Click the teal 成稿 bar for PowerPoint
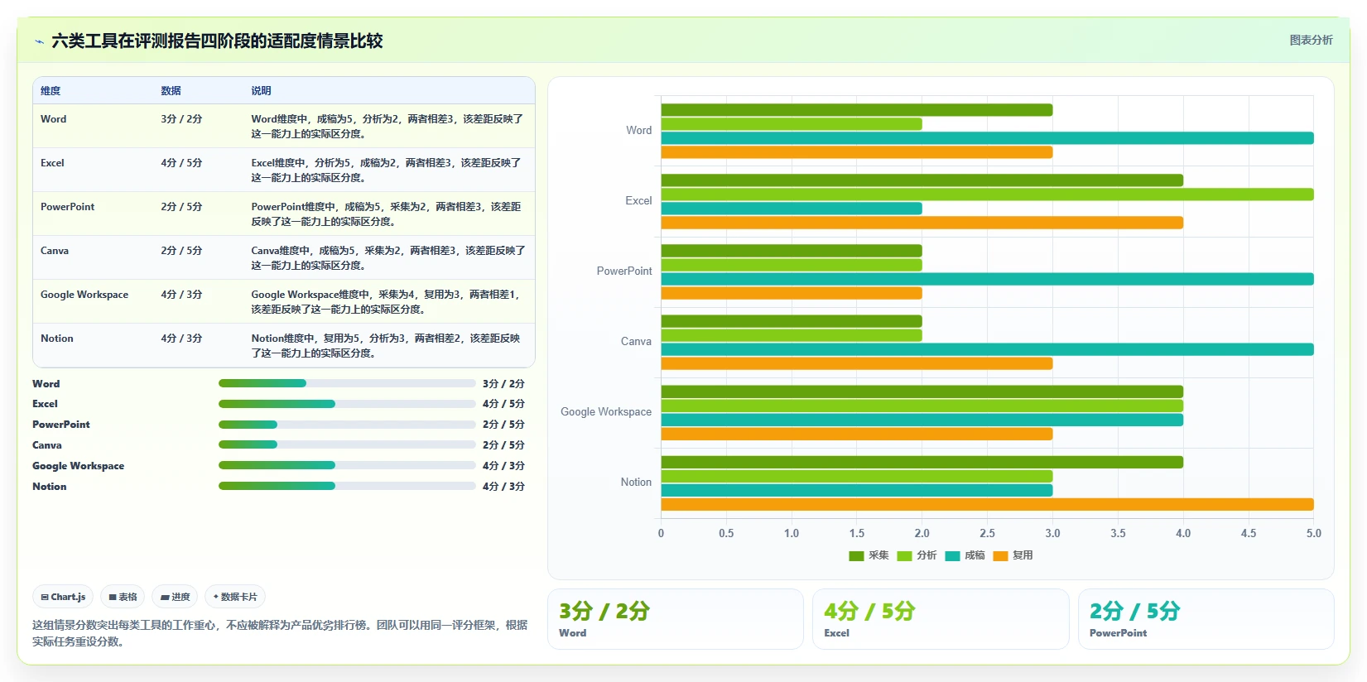The image size is (1367, 682). coord(987,279)
